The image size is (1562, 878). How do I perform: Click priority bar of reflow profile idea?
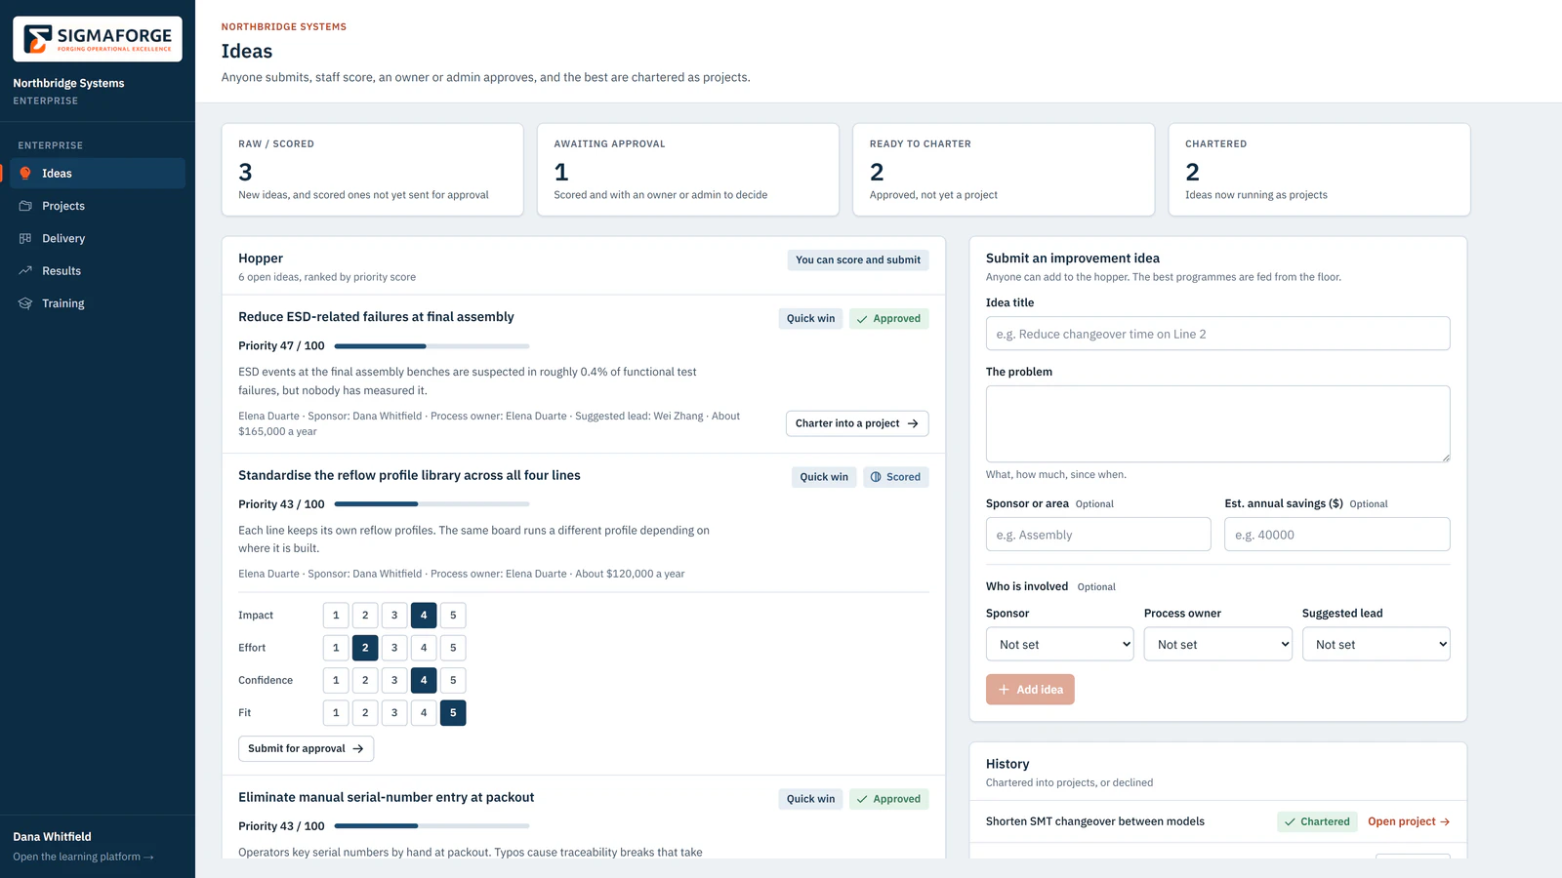pos(432,504)
